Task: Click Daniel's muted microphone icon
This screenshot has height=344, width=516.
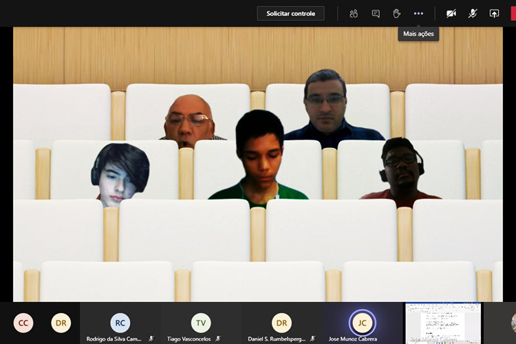Action: 312,338
